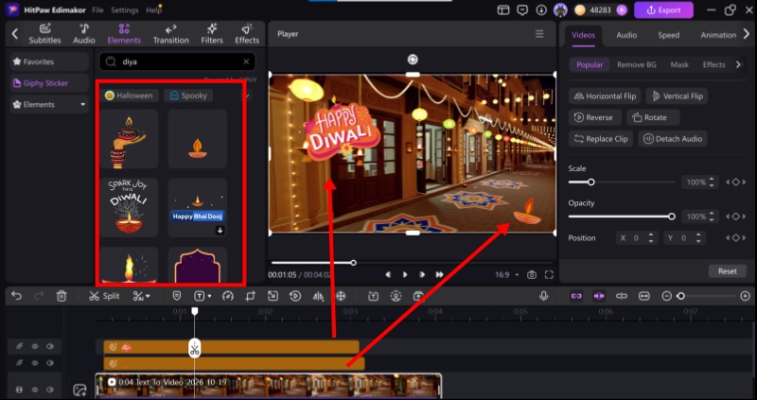This screenshot has height=400, width=757.
Task: Zoom out the timeline with minus icon
Action: [x=667, y=296]
